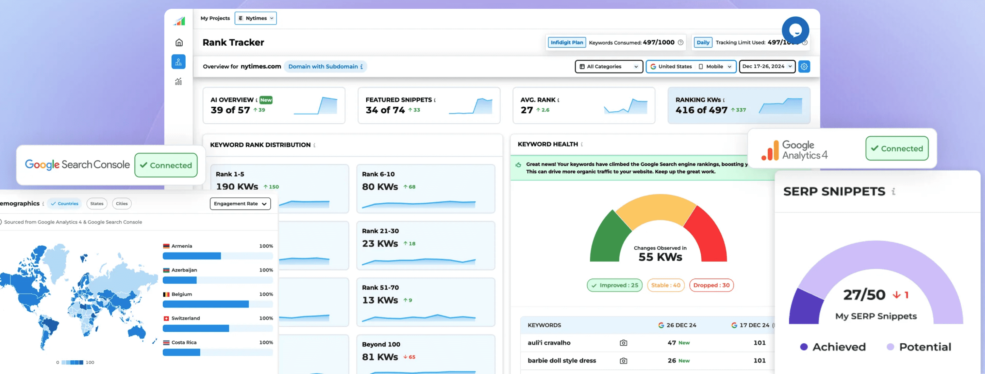Select the Cities filter chip

click(x=122, y=204)
